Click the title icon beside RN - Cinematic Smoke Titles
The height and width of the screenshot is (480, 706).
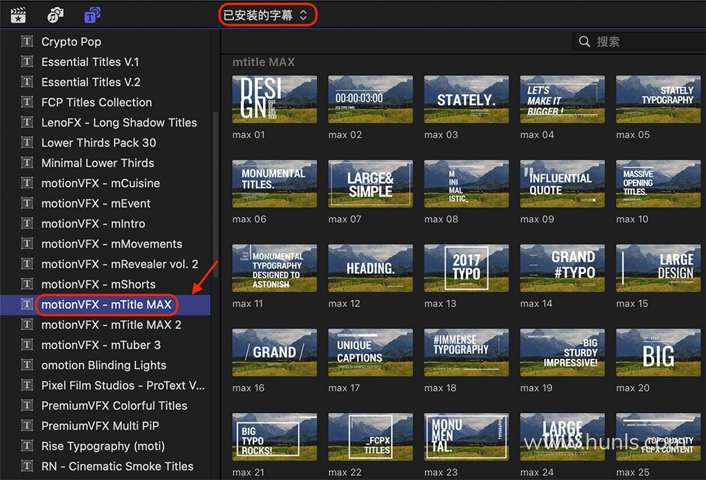(x=27, y=466)
